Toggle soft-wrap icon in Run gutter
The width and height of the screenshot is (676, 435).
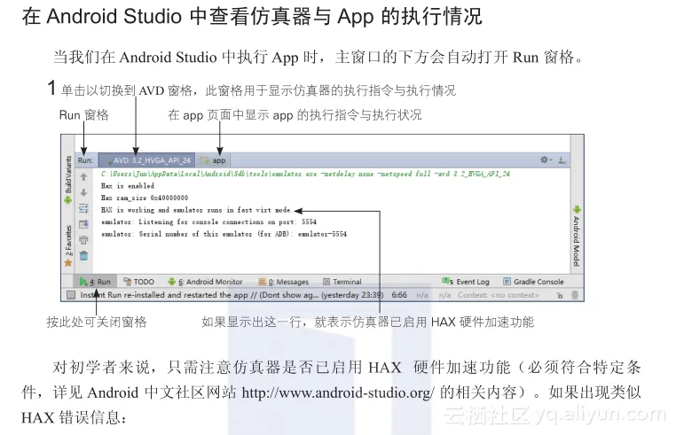coord(83,208)
